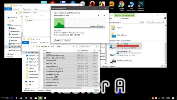Viewport: 177px width, 100px height.
Task: Open Файл menu in AppData Temp window
Action: coord(26,43)
